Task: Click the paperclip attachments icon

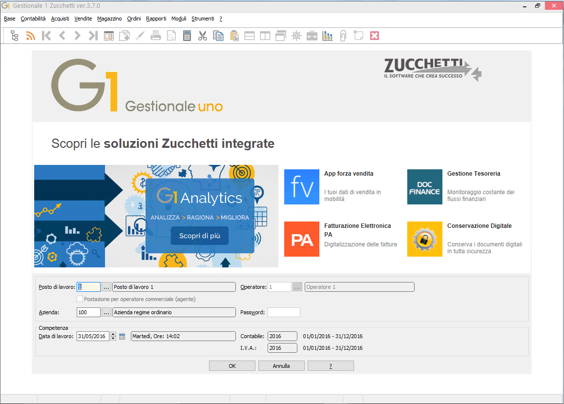Action: (343, 35)
